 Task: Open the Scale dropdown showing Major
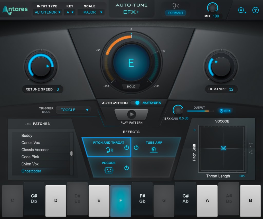[91, 12]
